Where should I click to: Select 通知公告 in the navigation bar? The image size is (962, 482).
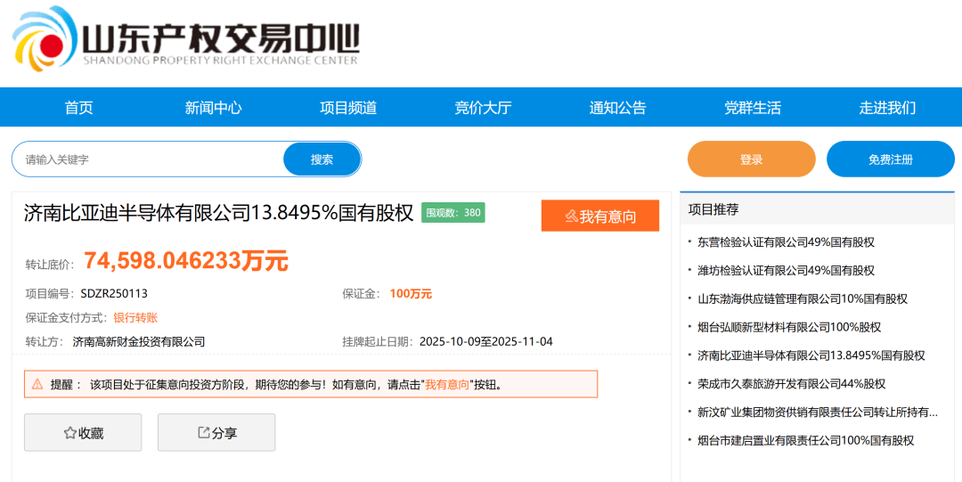[x=618, y=108]
